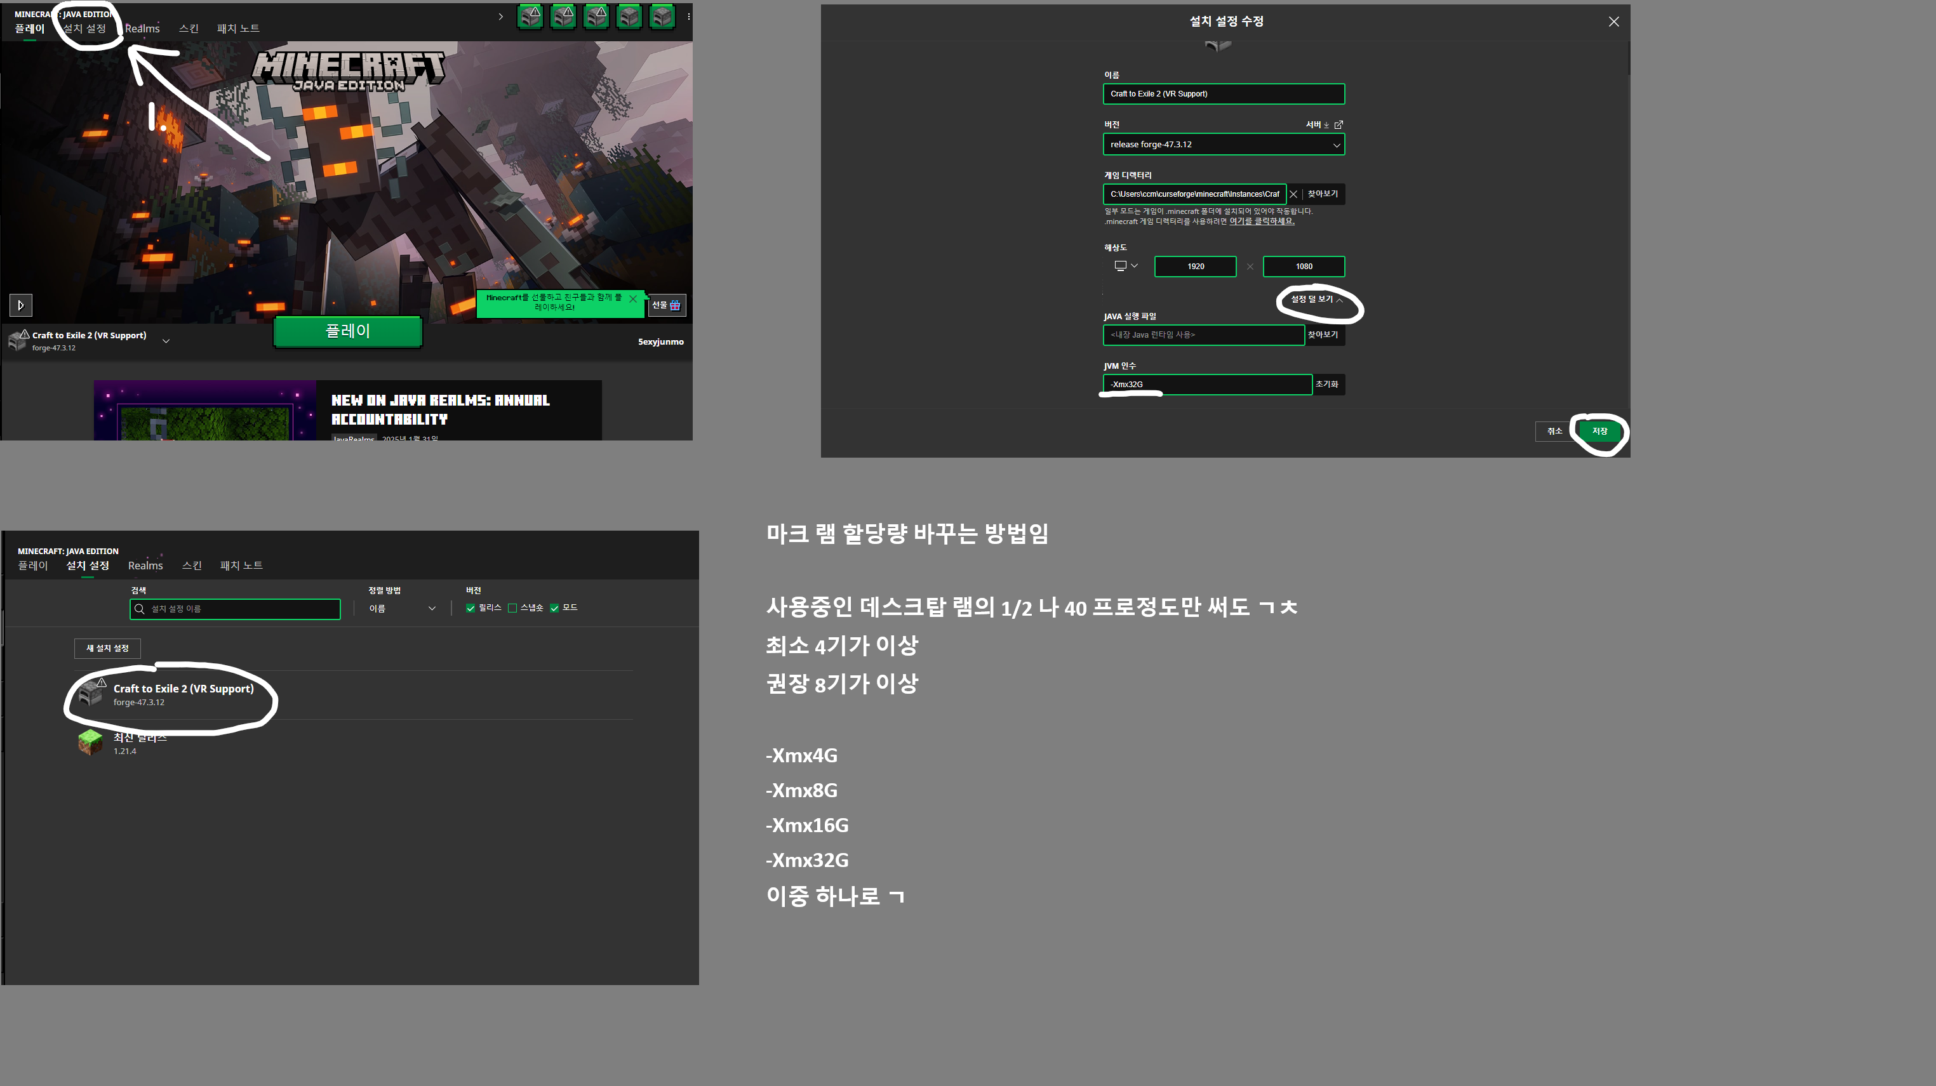Collapse options with 설정 덜 보기
Viewport: 1936px width, 1086px height.
[x=1317, y=299]
